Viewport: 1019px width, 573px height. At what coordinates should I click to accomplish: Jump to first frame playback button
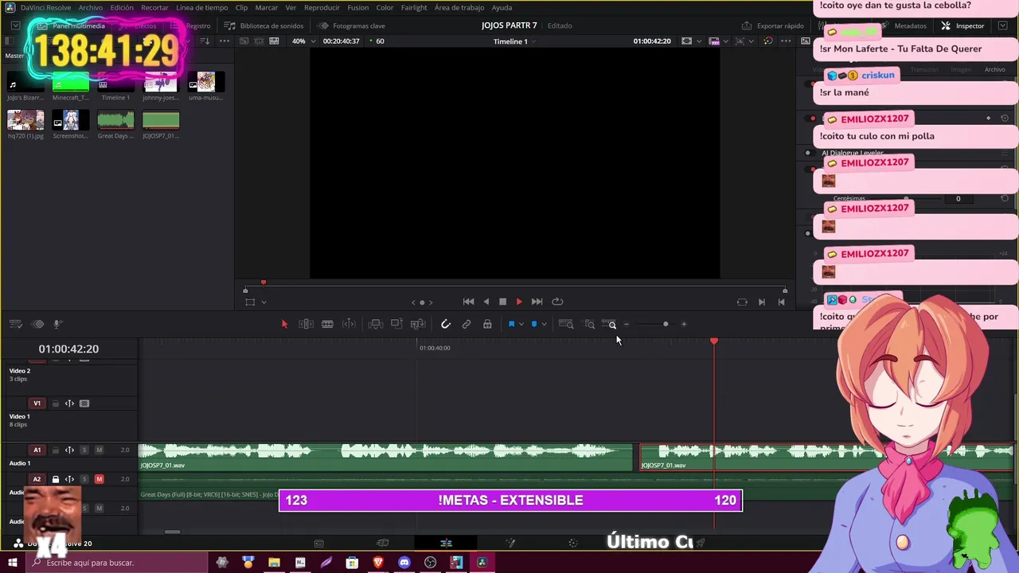click(469, 302)
